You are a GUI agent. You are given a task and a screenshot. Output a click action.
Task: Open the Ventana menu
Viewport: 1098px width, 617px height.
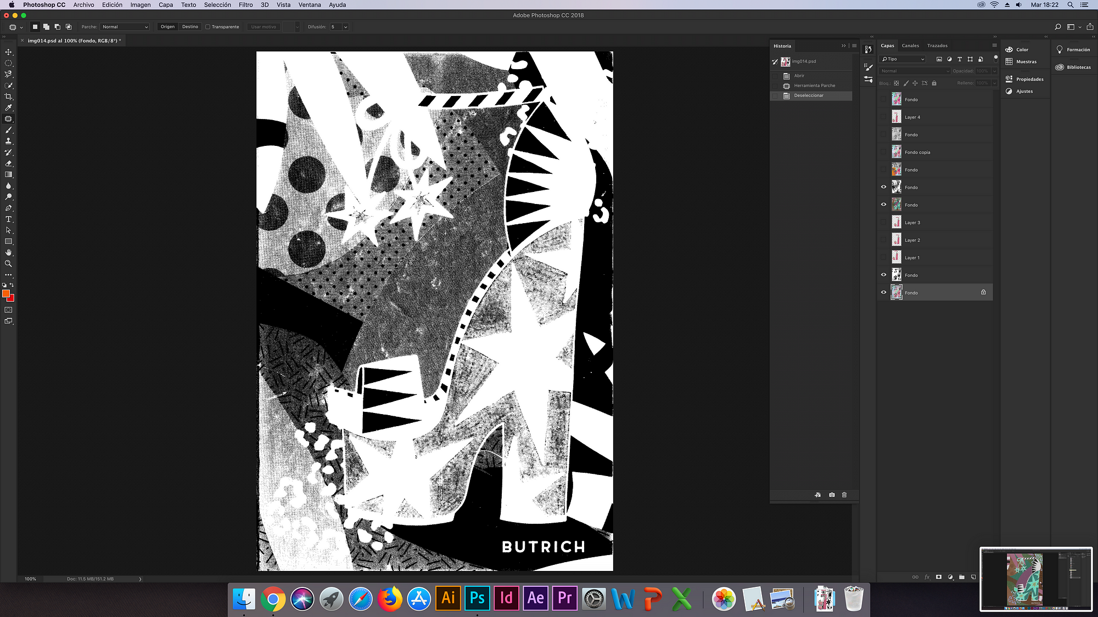[310, 5]
